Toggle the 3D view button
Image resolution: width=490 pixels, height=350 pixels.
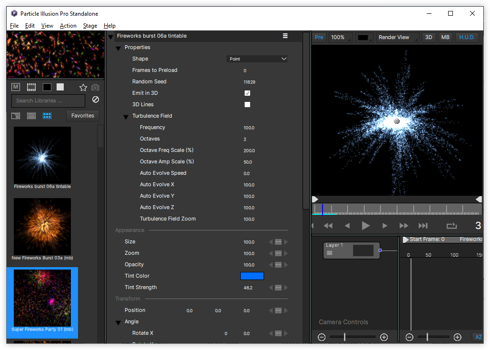(429, 37)
